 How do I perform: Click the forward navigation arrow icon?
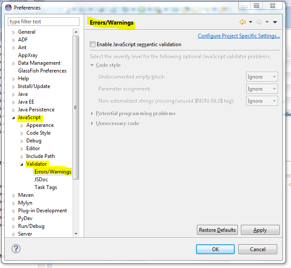(x=259, y=22)
